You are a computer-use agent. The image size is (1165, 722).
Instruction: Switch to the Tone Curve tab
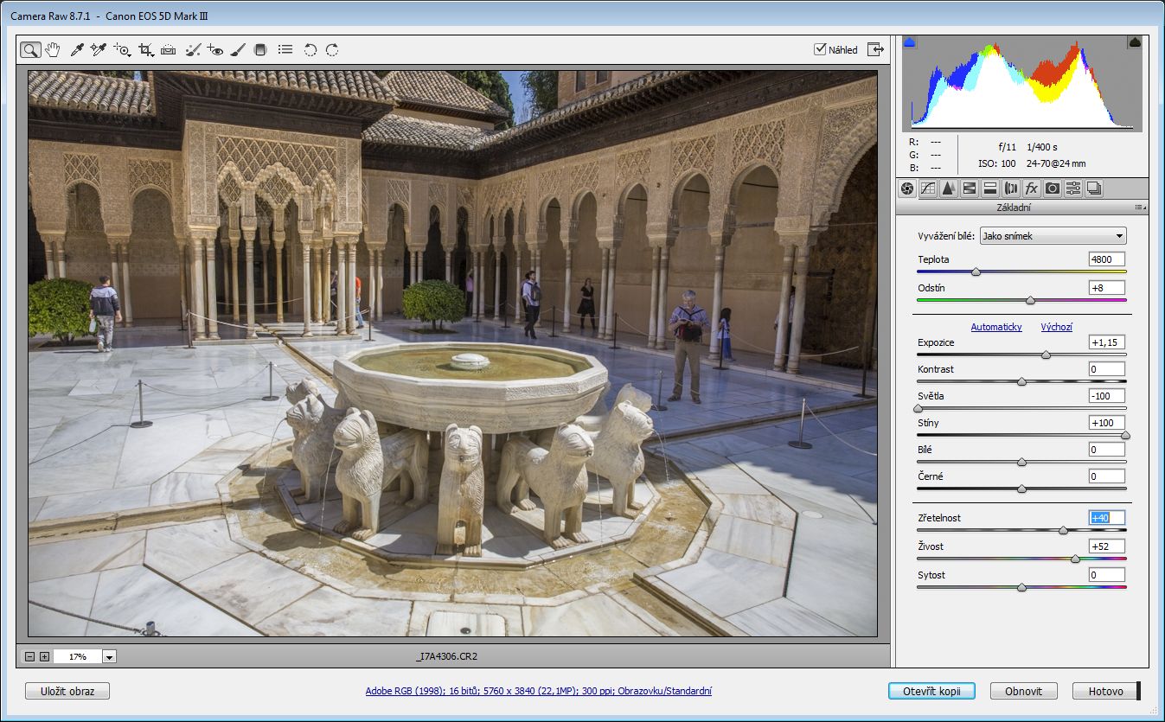click(928, 188)
